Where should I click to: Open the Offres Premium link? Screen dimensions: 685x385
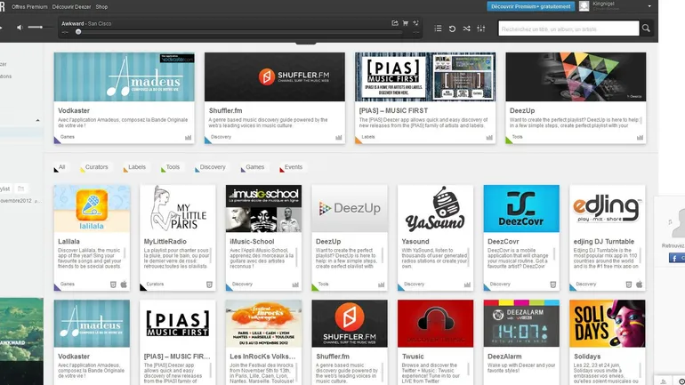pyautogui.click(x=28, y=5)
